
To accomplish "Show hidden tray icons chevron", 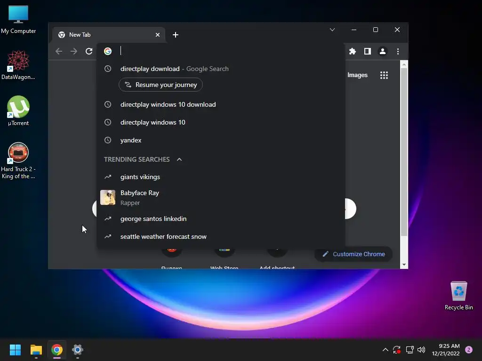I will (385, 350).
